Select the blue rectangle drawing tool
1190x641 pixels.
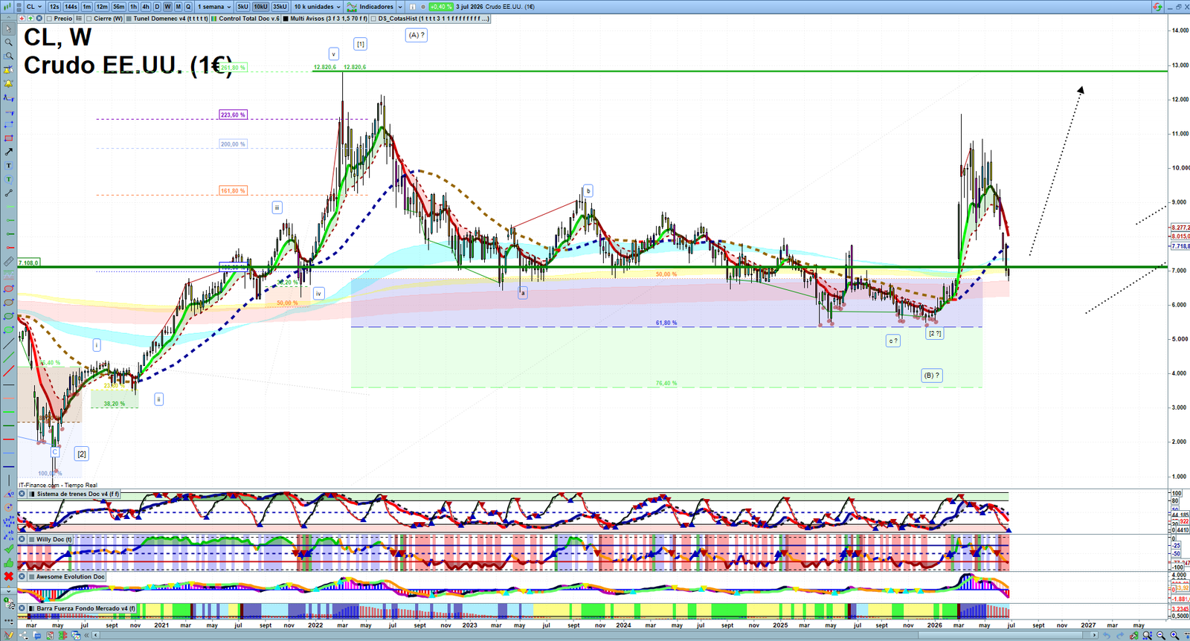[9, 124]
